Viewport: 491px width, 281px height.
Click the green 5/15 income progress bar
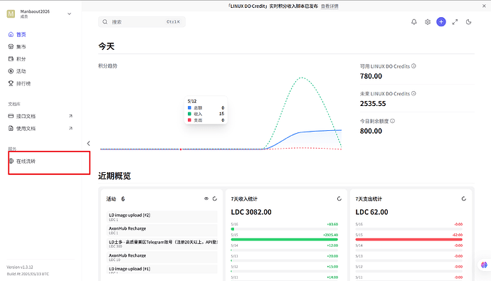(285, 240)
